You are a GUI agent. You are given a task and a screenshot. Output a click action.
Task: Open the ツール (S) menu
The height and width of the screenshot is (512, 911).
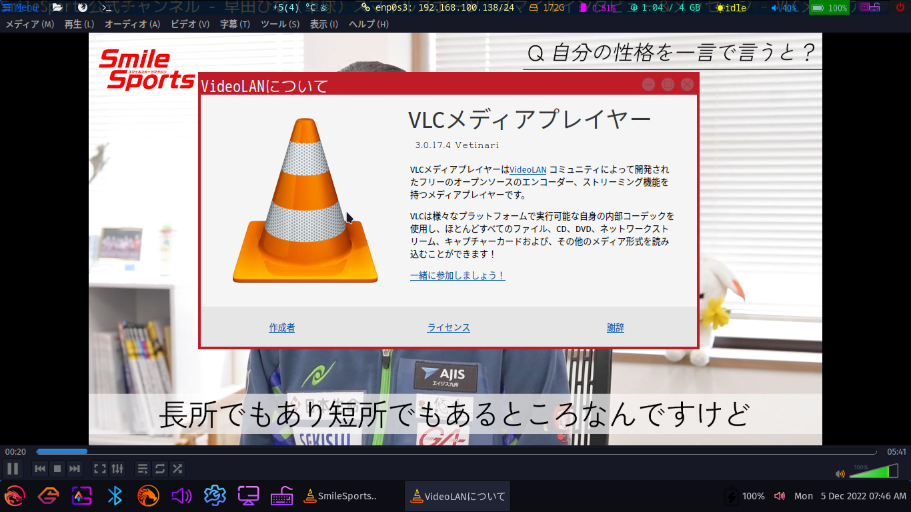[280, 24]
